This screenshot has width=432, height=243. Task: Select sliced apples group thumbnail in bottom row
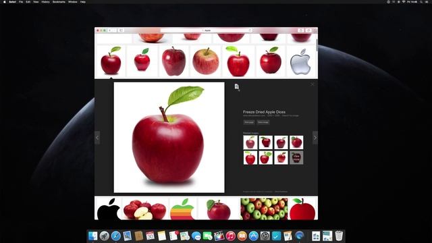pyautogui.click(x=144, y=209)
